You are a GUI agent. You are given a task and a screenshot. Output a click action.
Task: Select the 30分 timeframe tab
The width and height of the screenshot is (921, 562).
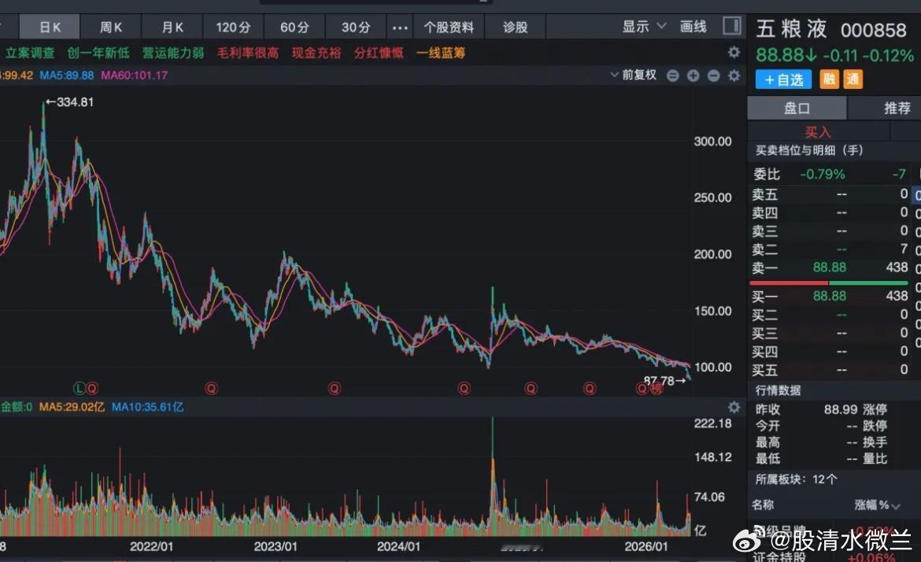click(356, 27)
